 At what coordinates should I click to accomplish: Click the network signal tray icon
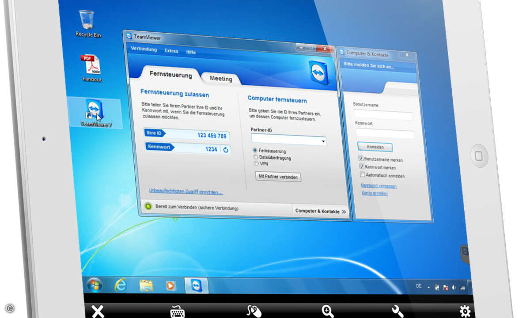[462, 287]
